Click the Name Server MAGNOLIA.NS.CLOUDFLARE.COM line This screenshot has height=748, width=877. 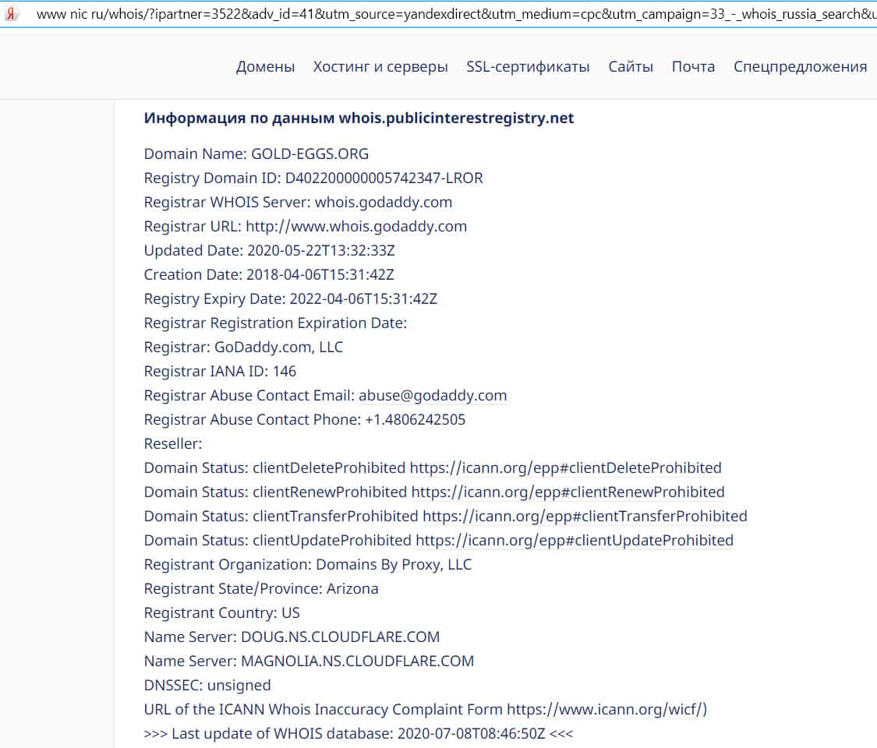pos(309,661)
